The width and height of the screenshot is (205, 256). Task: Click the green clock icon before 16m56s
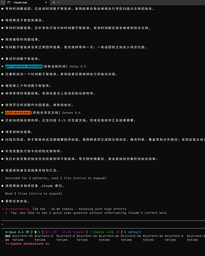[91, 232]
